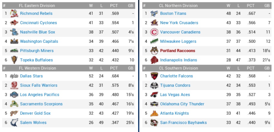Viewport: 274px width, 132px height.
Task: Click the Indianapolis Indians headdress logo
Action: click(x=154, y=60)
